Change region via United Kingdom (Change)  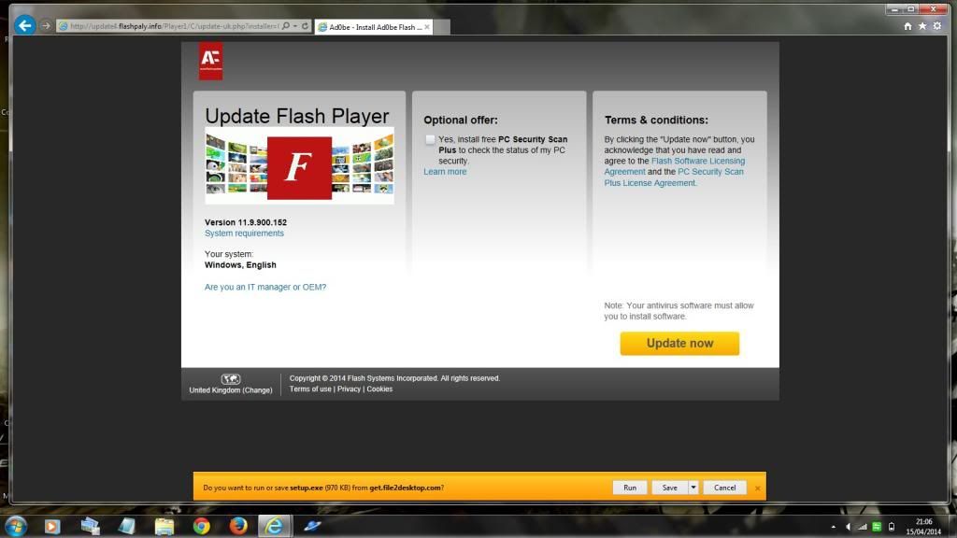(x=231, y=390)
